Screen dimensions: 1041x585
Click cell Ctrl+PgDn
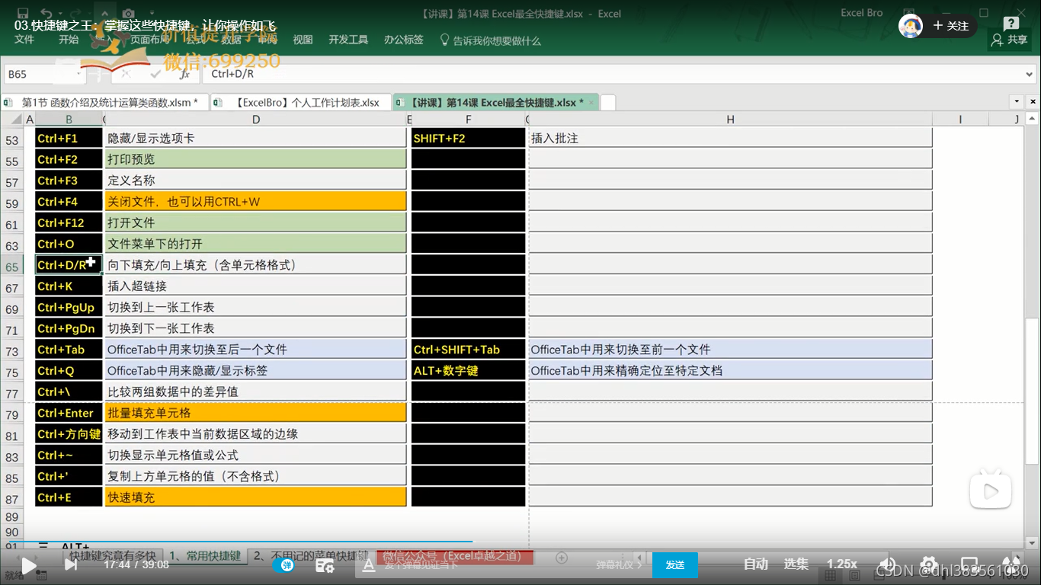(69, 328)
